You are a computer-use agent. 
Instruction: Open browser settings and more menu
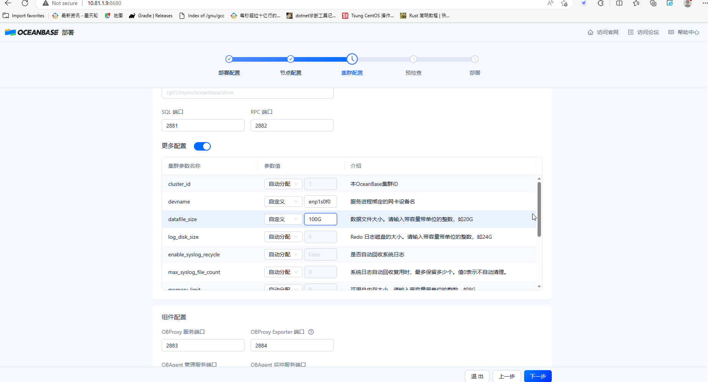pos(705,3)
